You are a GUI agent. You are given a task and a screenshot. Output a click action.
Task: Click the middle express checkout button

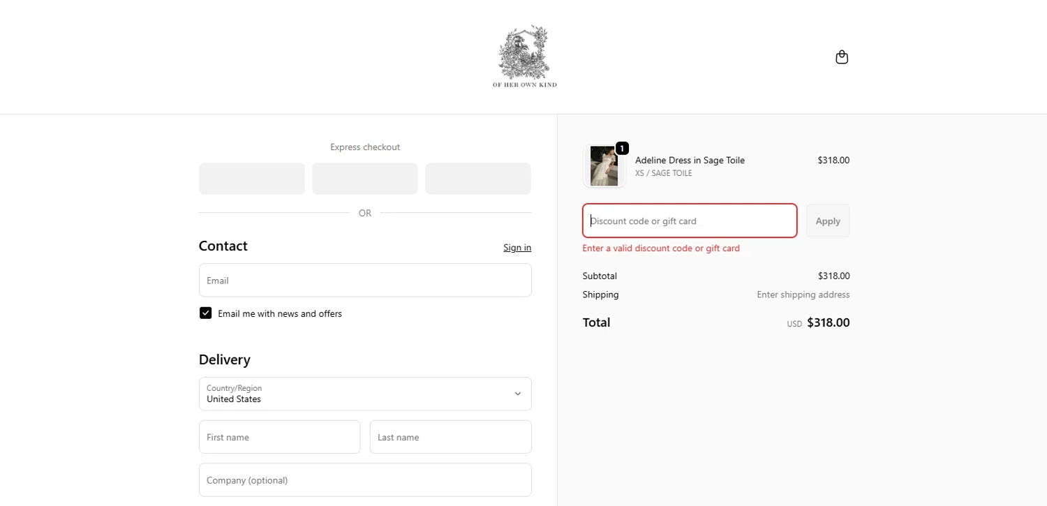tap(365, 179)
